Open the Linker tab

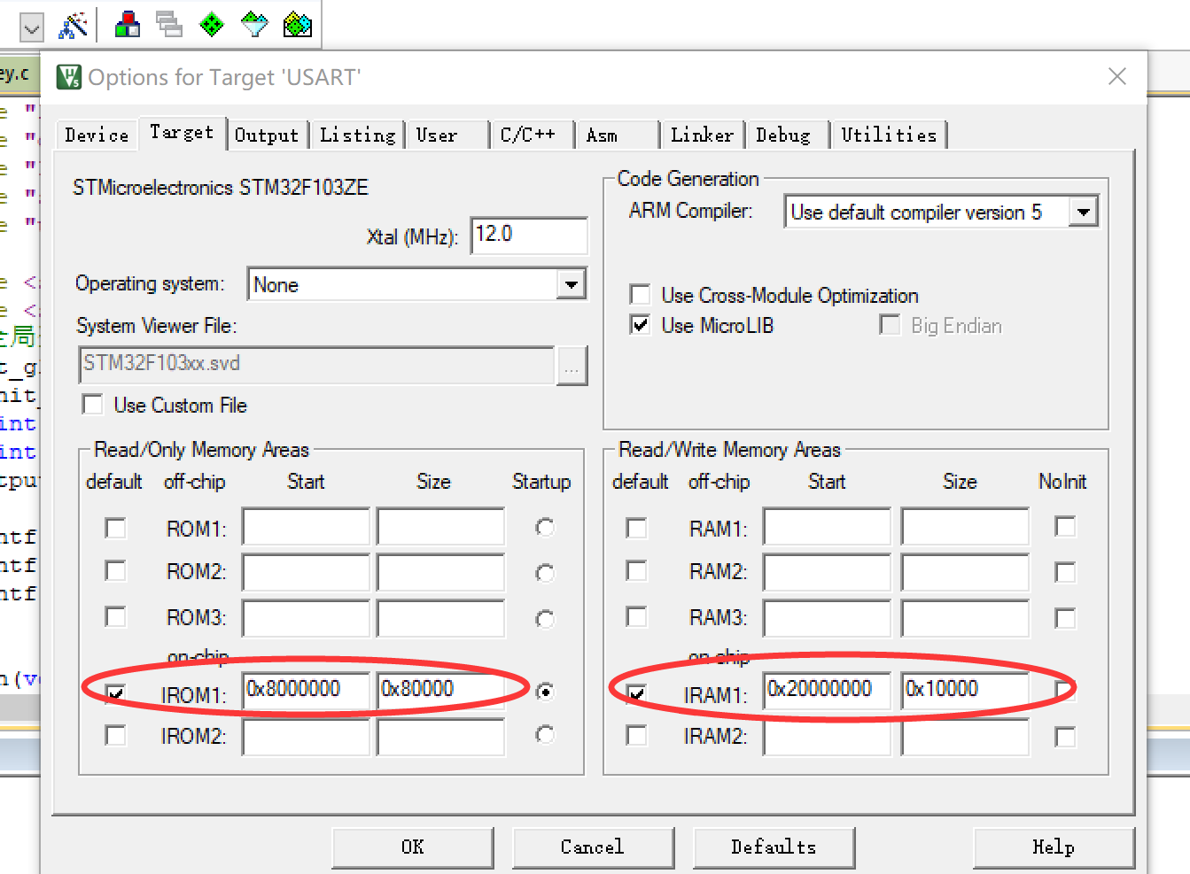tap(702, 135)
